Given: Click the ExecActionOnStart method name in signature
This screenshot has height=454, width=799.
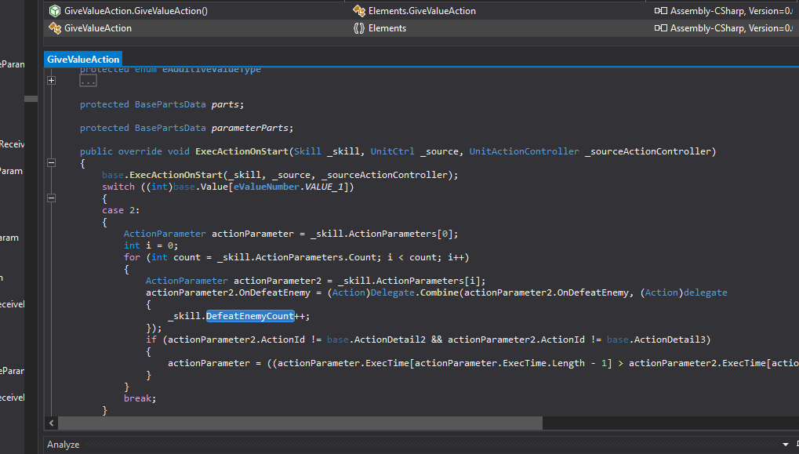Looking at the screenshot, I should pos(242,151).
